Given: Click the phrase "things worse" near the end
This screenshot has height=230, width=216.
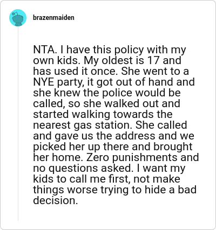Looking at the screenshot, I should point(65,190).
